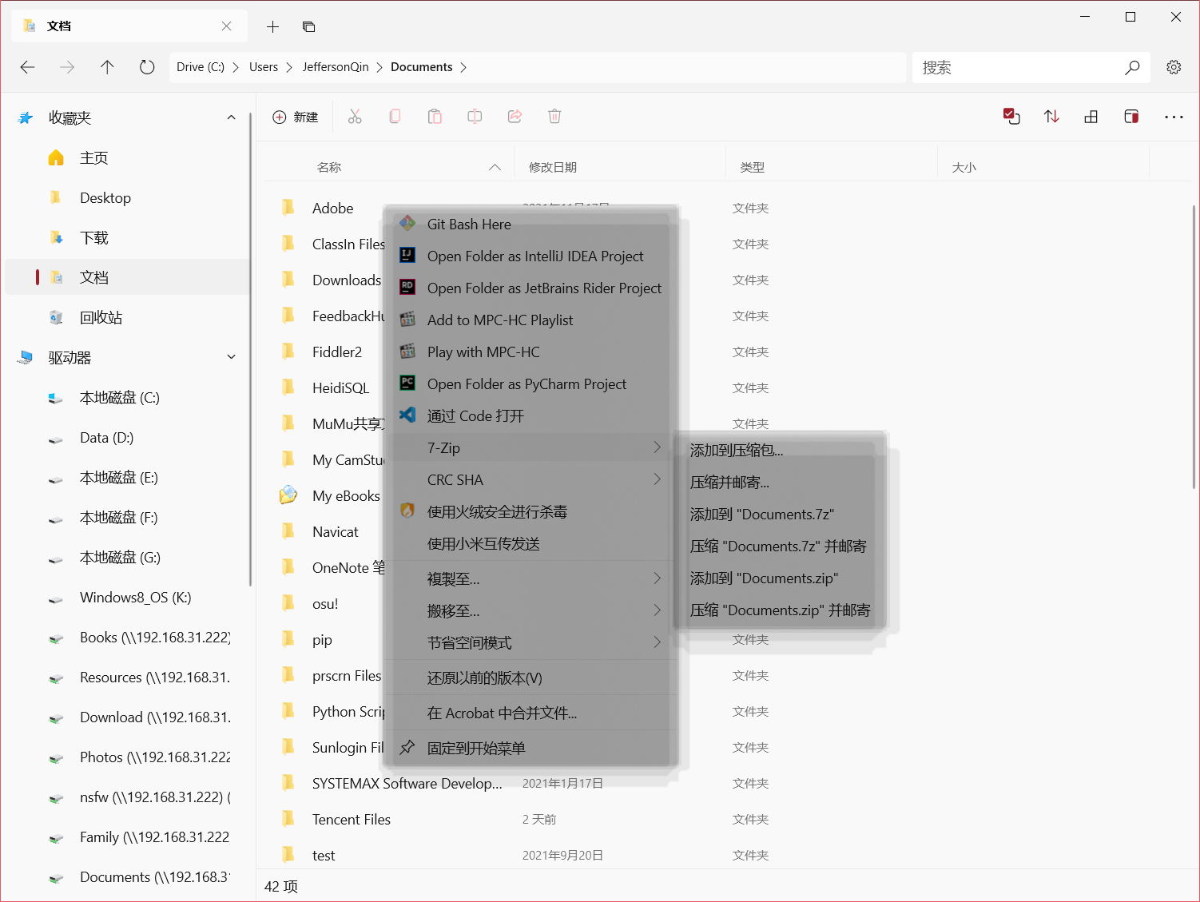Choose Open Folder as PyCharm Project
Image resolution: width=1200 pixels, height=902 pixels.
[530, 384]
